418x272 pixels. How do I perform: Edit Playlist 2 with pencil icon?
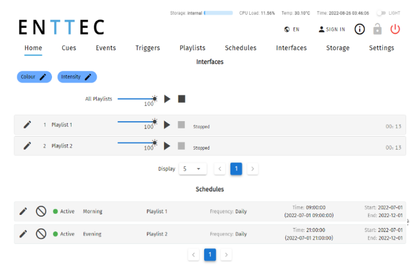coord(27,146)
